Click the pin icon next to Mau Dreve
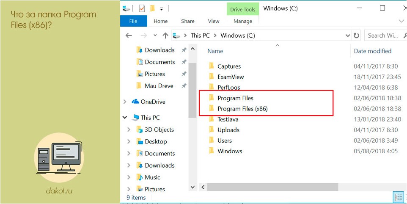Screen dimensions: 407x204 tap(184, 85)
